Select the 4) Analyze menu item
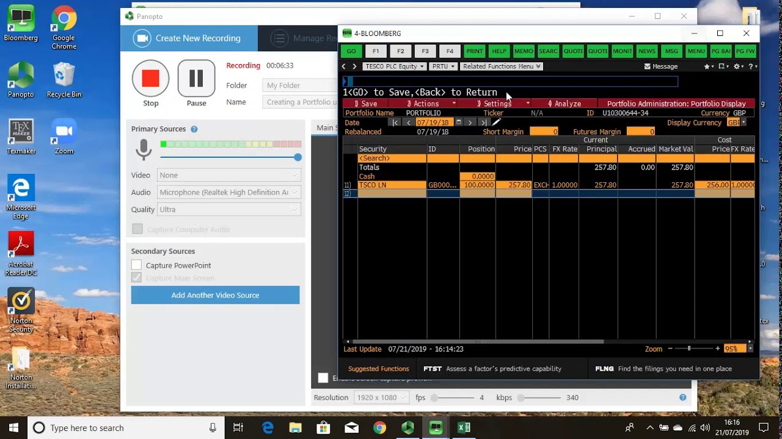782x439 pixels. click(x=565, y=104)
